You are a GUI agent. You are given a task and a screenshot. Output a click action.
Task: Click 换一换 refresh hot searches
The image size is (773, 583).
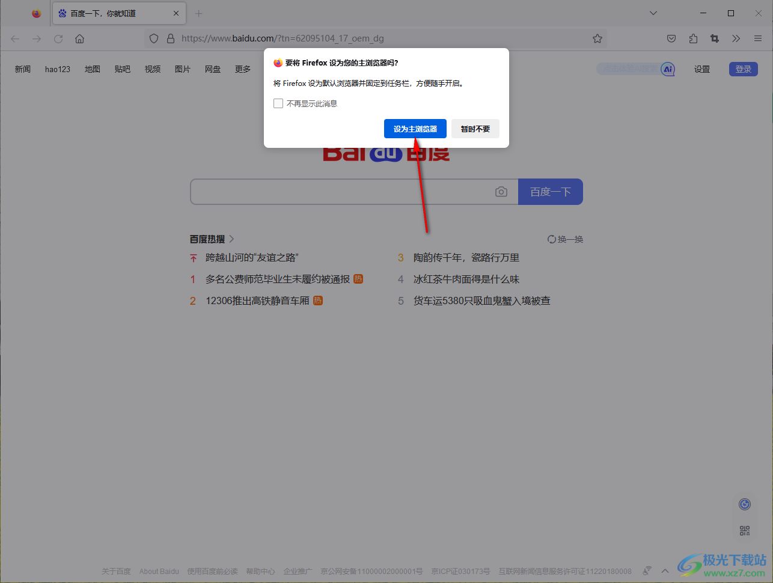click(566, 239)
